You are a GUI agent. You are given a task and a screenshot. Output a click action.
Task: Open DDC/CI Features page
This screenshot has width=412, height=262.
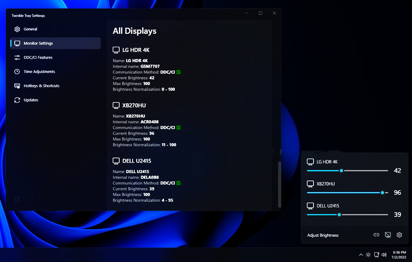tap(56, 58)
